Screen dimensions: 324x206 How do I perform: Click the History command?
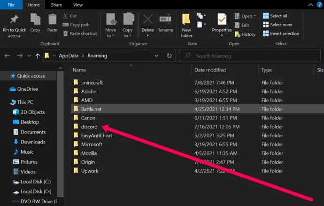pyautogui.click(x=245, y=34)
